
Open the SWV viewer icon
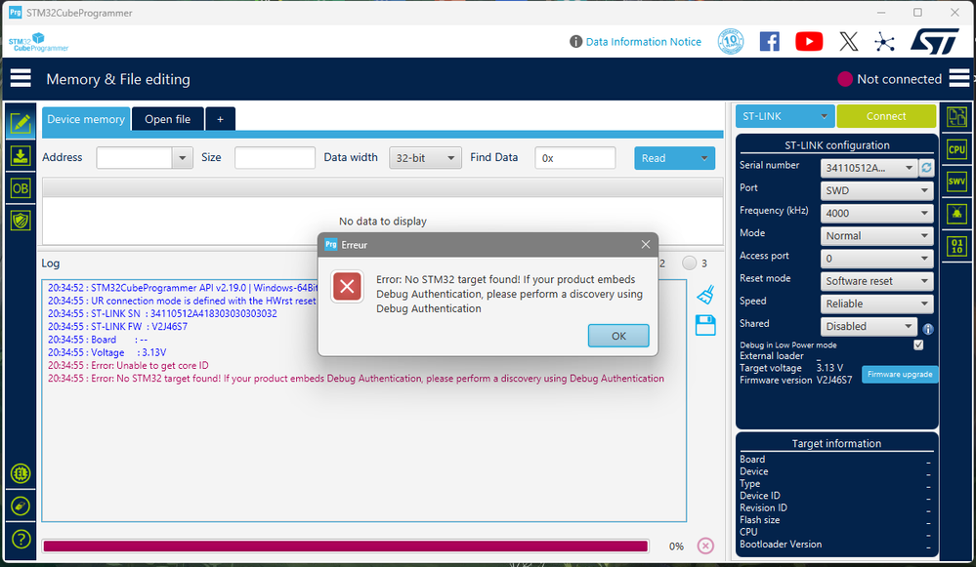[x=956, y=182]
